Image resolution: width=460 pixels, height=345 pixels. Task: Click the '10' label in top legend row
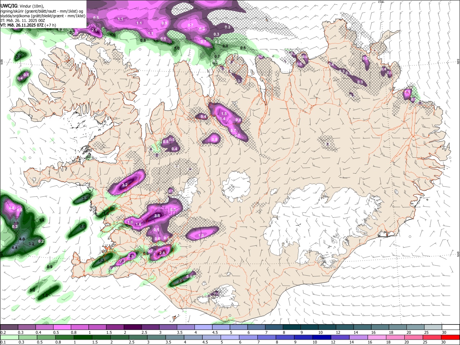[x=320, y=332]
